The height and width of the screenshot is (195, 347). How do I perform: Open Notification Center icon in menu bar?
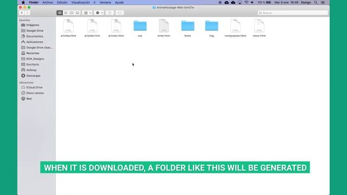pos(323,2)
